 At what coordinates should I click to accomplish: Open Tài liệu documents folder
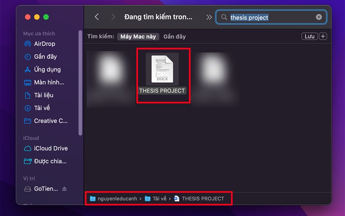pyautogui.click(x=43, y=95)
